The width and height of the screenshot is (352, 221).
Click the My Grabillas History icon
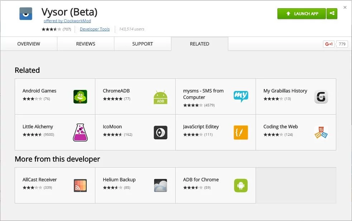321,97
